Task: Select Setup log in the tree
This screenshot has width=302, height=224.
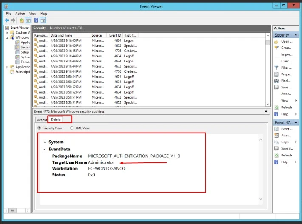Action: click(x=25, y=52)
